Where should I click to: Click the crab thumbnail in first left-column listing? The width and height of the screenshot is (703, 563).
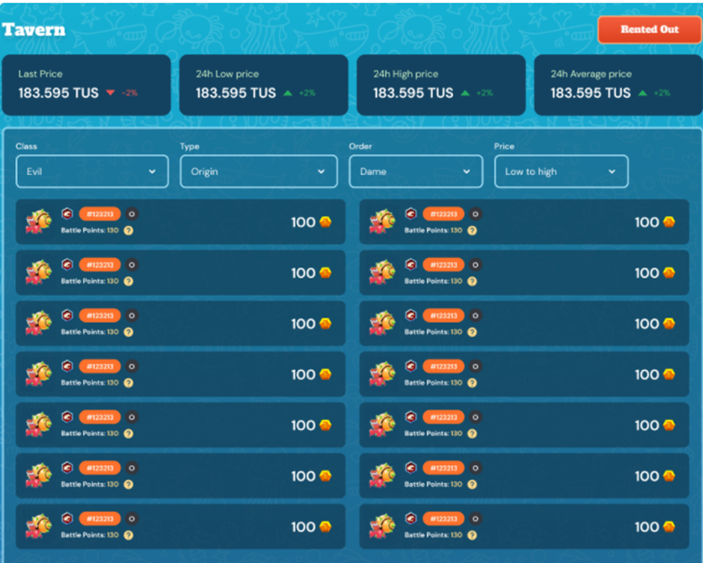(x=39, y=221)
